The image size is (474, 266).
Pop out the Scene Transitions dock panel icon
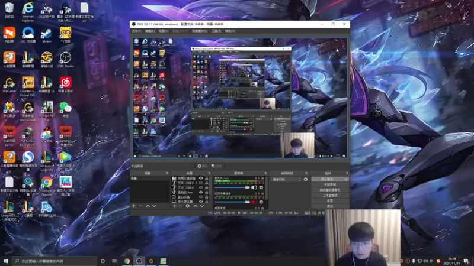[306, 173]
